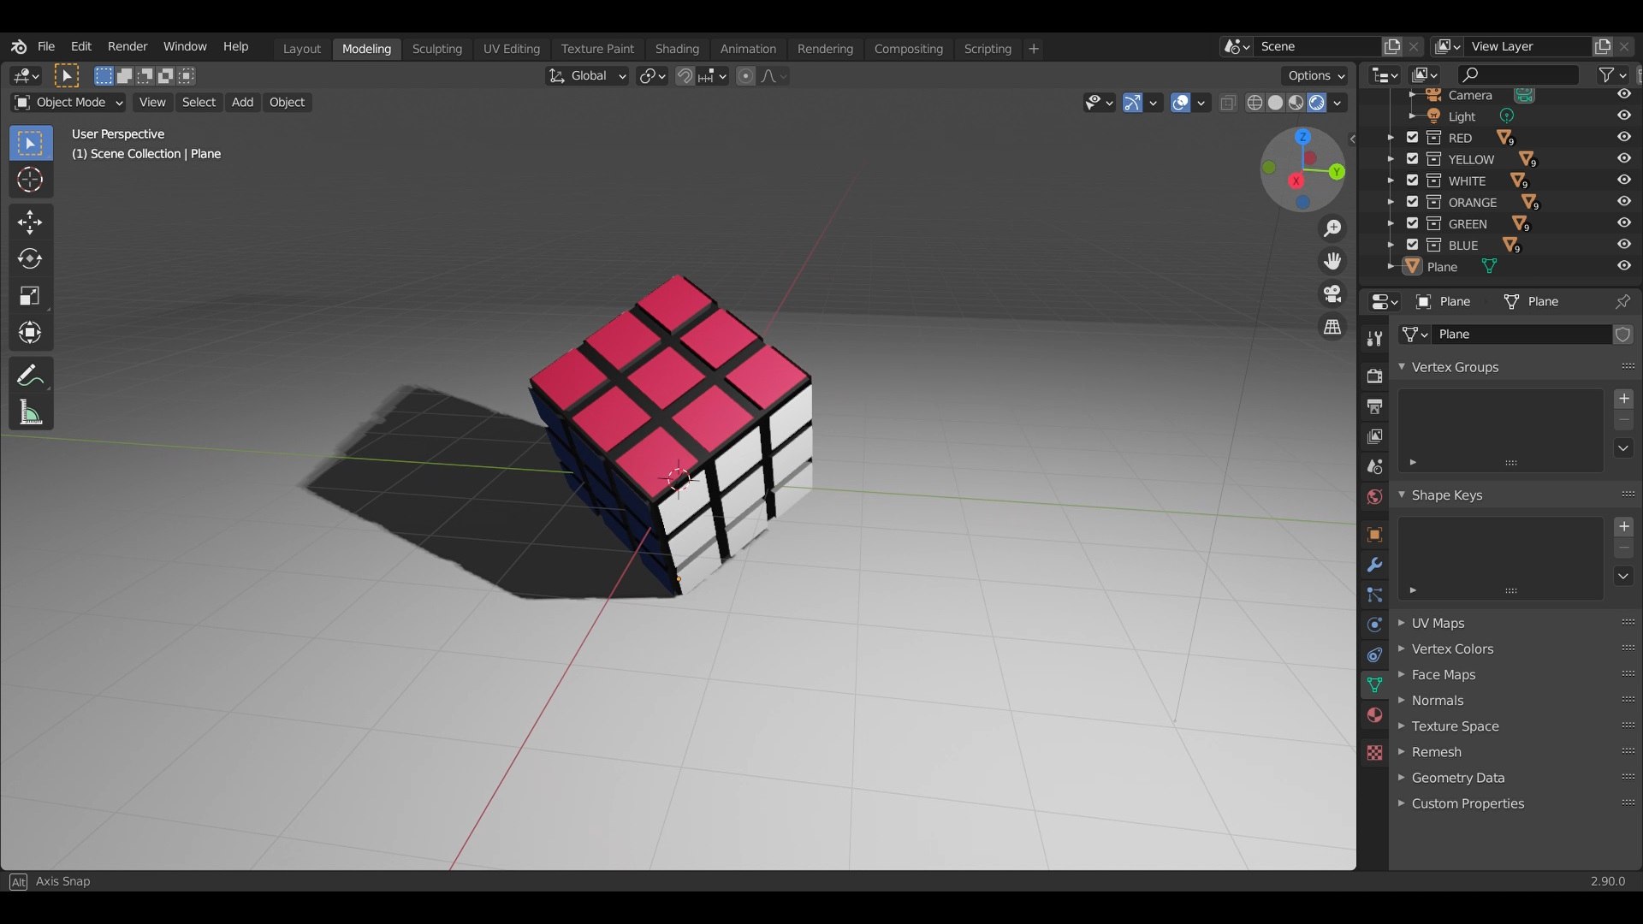Open Physics properties tab

tap(1374, 625)
